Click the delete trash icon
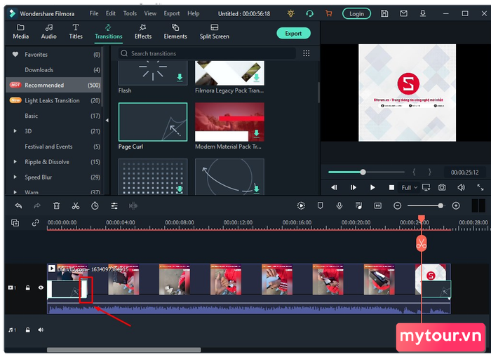Viewport: 491px width, 359px height. [x=56, y=205]
